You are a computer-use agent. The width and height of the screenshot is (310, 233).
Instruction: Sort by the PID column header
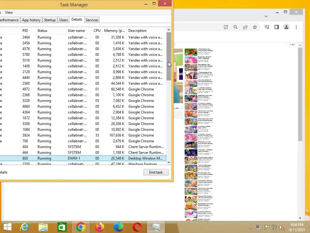coord(28,31)
